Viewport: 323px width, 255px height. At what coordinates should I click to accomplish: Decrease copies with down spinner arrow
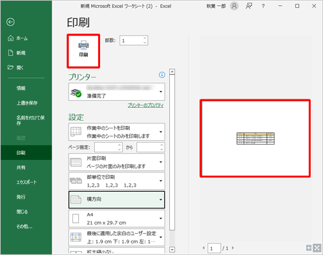tap(145, 43)
